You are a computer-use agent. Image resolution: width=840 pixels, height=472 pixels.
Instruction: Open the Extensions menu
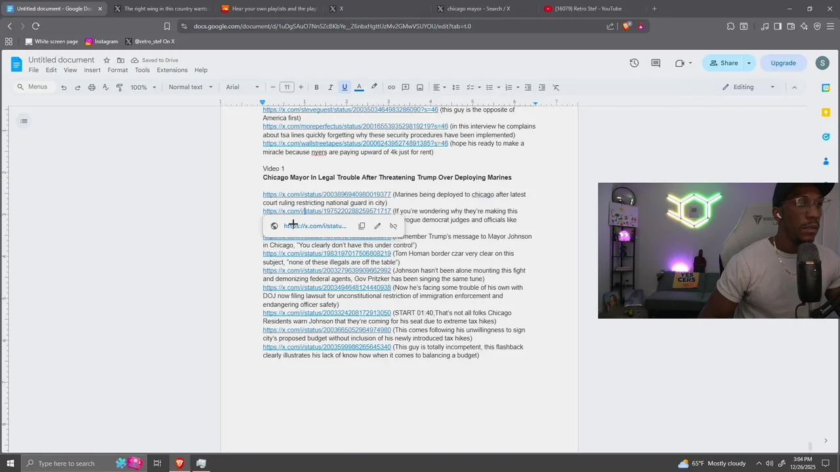(x=172, y=70)
